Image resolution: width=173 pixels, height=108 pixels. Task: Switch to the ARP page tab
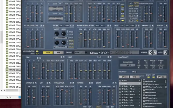point(58,53)
